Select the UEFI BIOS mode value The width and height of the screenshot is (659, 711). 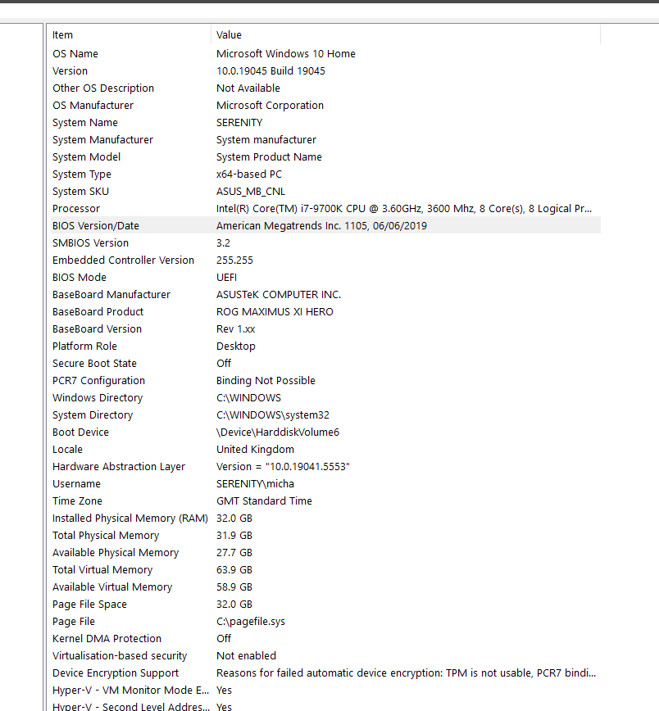pos(226,278)
